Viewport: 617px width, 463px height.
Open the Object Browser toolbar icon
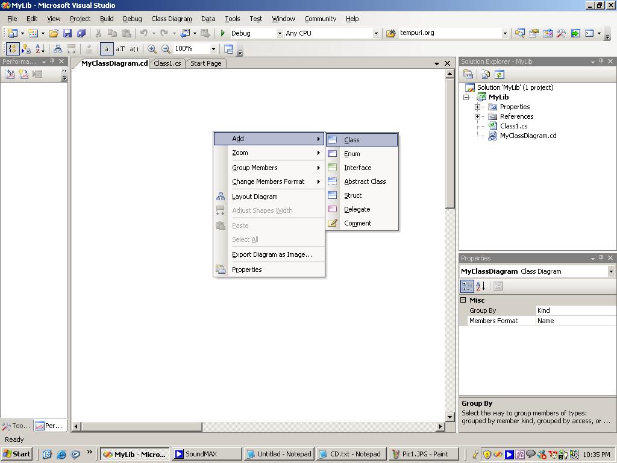tap(547, 33)
